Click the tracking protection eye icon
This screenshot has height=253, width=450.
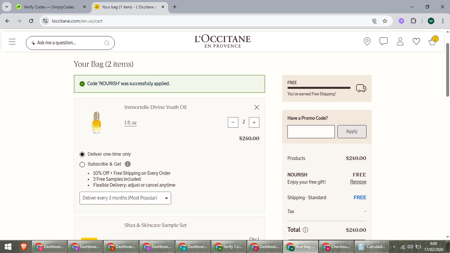coord(374,21)
